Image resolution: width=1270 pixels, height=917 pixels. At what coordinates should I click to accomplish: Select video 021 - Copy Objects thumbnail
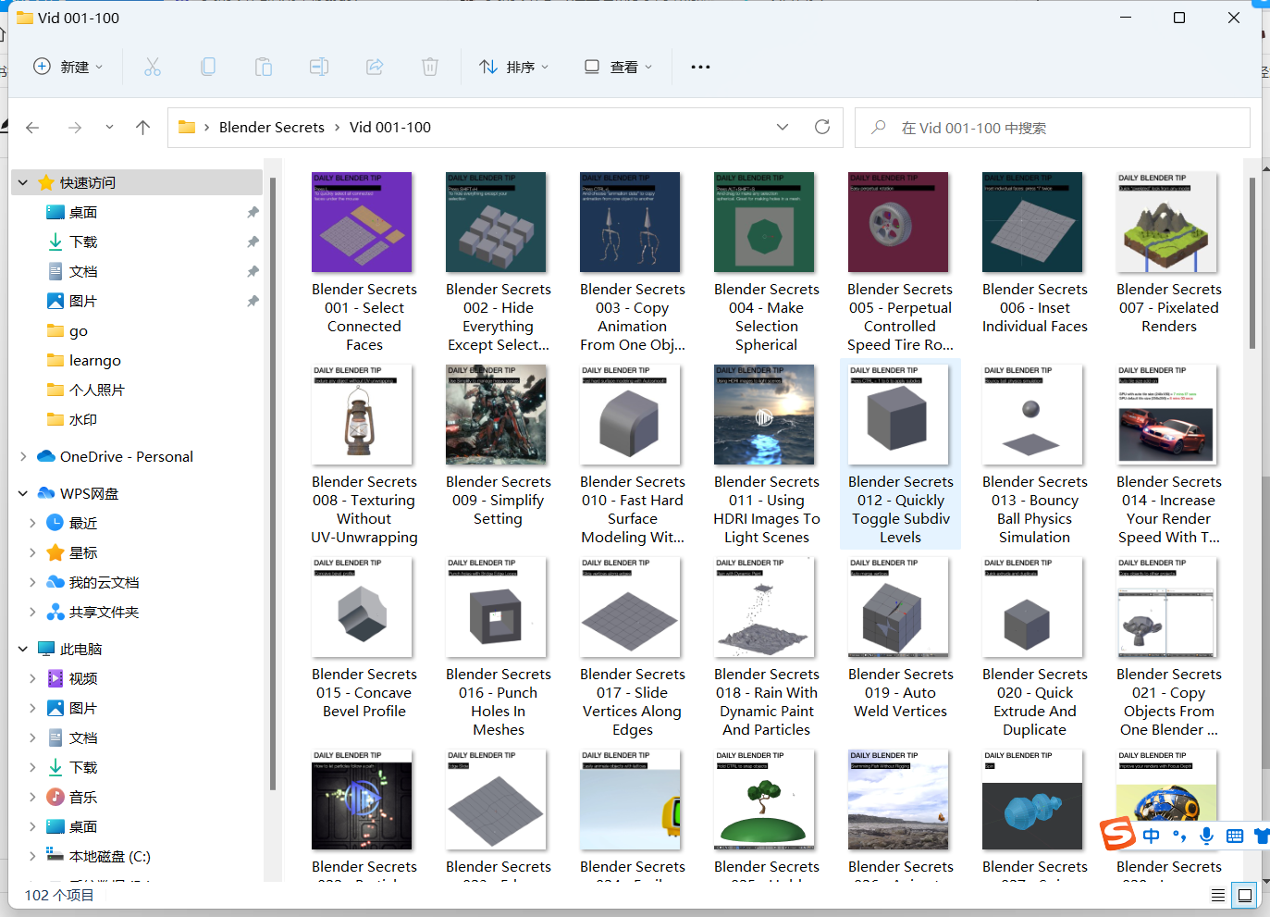1167,607
